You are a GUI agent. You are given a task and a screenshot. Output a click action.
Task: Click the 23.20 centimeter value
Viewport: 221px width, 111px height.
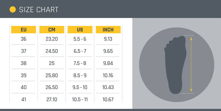click(52, 39)
